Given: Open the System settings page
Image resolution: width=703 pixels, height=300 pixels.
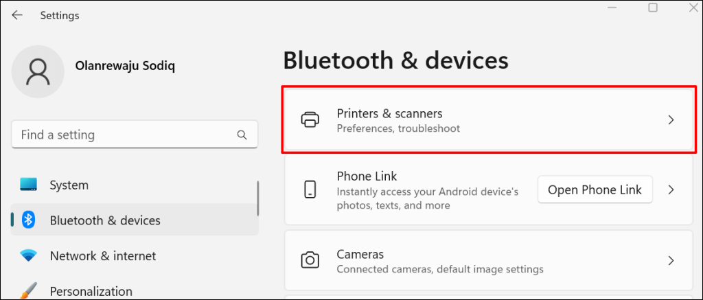Looking at the screenshot, I should [69, 185].
